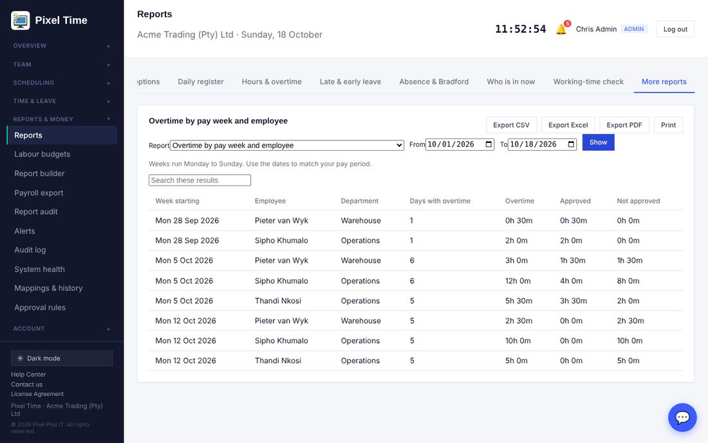708x443 pixels.
Task: Collapse the Reports & Money section
Action: tap(62, 119)
